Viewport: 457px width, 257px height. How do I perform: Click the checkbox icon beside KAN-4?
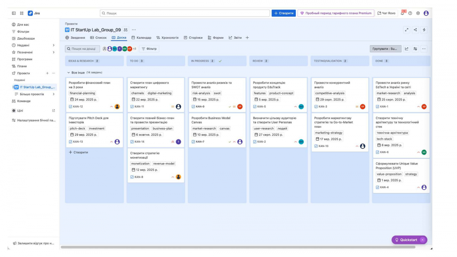click(x=377, y=187)
